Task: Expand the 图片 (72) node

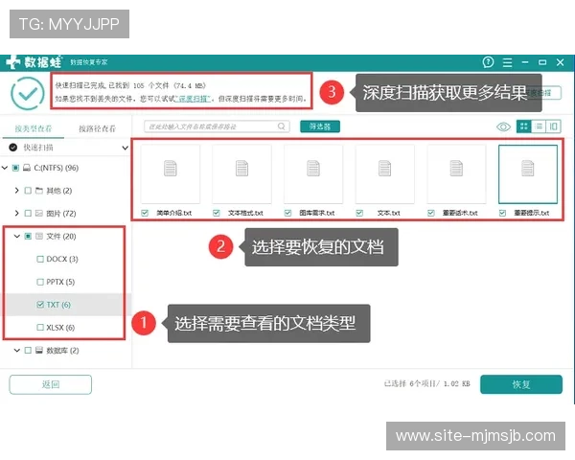Action: [16, 214]
